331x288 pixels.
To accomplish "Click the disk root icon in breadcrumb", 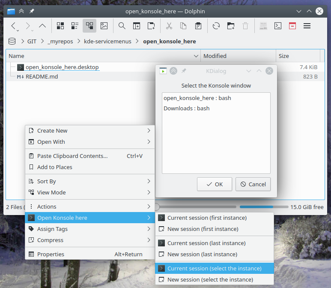I will point(12,41).
